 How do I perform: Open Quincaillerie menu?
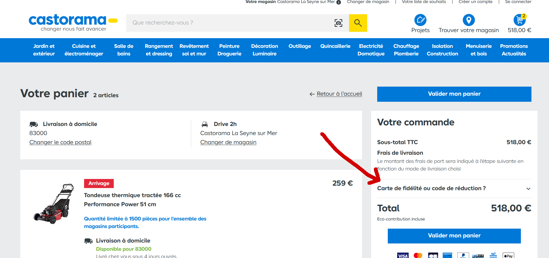pos(335,46)
